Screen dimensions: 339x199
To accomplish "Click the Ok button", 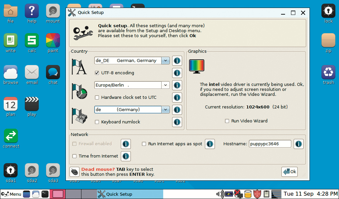I will pos(289,172).
